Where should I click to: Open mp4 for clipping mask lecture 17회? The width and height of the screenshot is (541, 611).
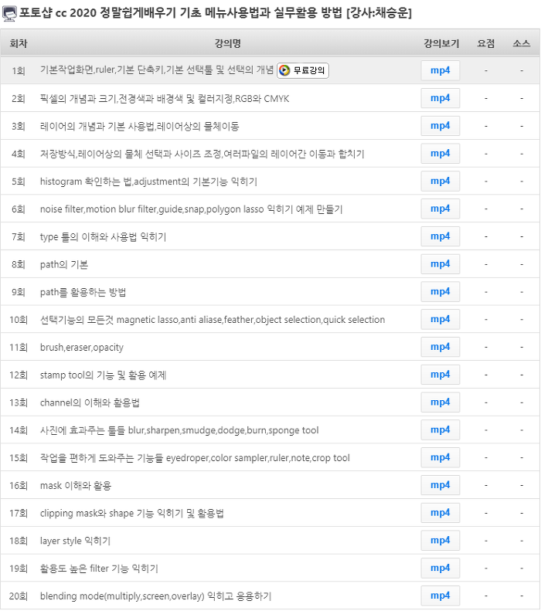tap(440, 513)
